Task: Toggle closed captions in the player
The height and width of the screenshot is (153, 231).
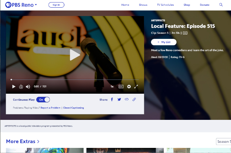Action: [121, 86]
